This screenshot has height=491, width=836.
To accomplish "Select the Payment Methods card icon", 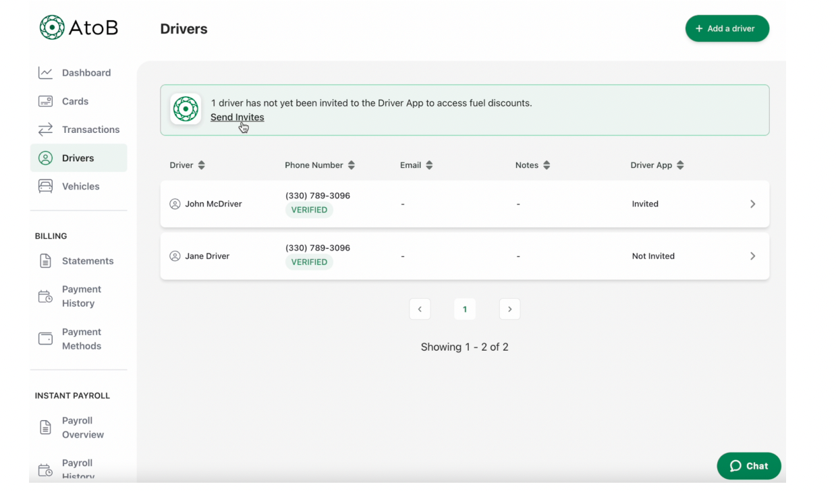I will 45,338.
